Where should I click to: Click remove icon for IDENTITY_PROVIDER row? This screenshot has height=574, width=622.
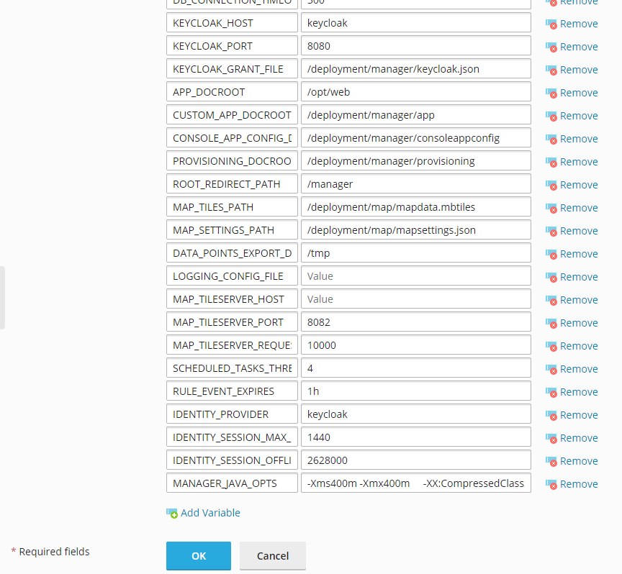click(551, 415)
